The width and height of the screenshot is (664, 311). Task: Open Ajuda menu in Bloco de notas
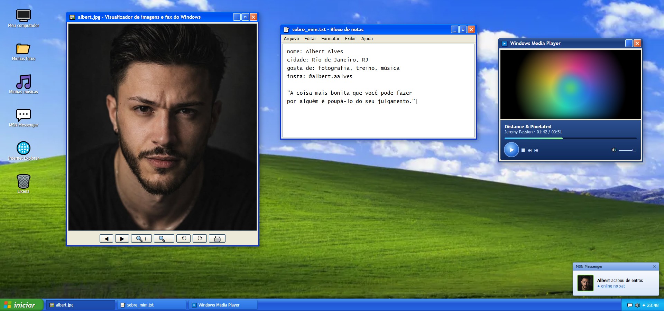pos(367,39)
